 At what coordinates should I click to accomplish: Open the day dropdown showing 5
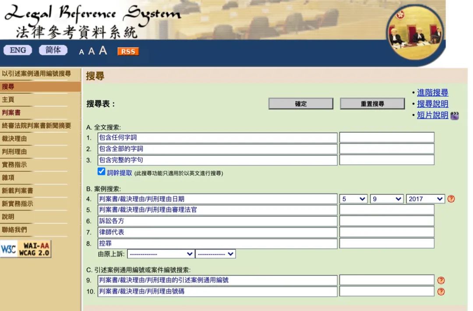(x=354, y=199)
